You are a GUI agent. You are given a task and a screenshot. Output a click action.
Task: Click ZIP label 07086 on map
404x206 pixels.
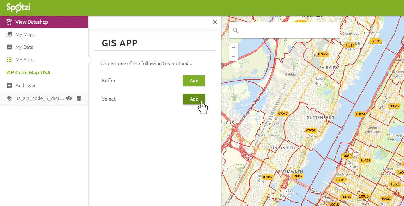click(297, 176)
